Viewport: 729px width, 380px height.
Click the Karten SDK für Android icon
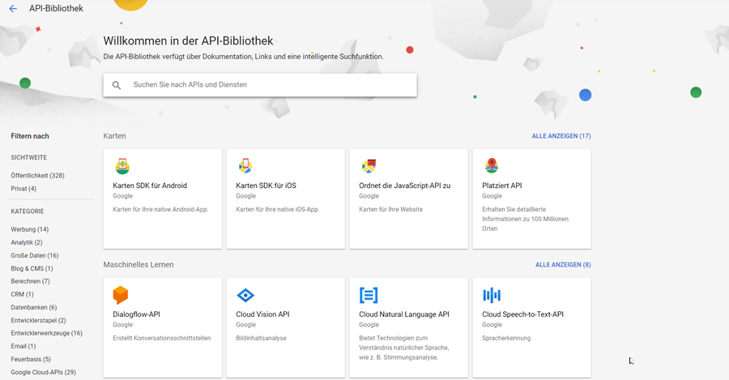point(122,166)
